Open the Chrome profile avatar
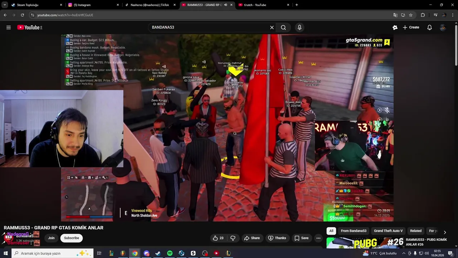Screen dimensions: 458x258 444,15
